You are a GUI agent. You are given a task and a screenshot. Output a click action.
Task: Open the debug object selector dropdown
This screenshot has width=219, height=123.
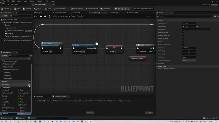click(143, 9)
